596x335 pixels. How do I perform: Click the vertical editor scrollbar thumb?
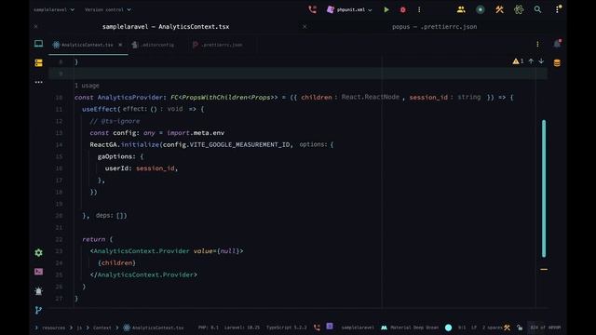[544, 188]
